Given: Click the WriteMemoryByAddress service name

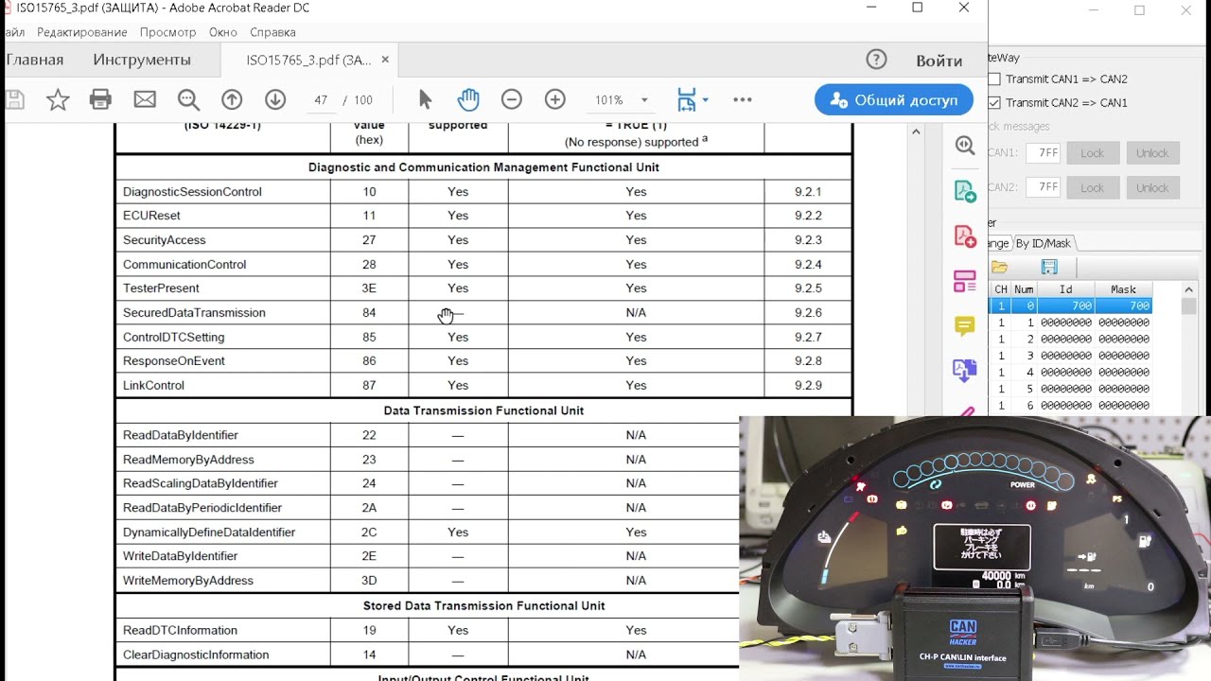Looking at the screenshot, I should click(188, 581).
